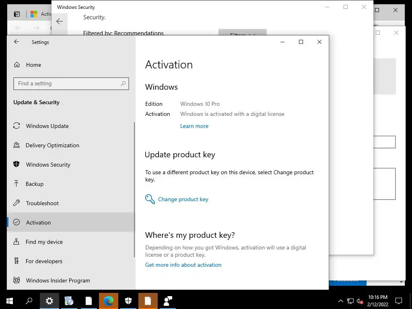Image resolution: width=412 pixels, height=309 pixels.
Task: Open the clock and date flyout
Action: 377,301
